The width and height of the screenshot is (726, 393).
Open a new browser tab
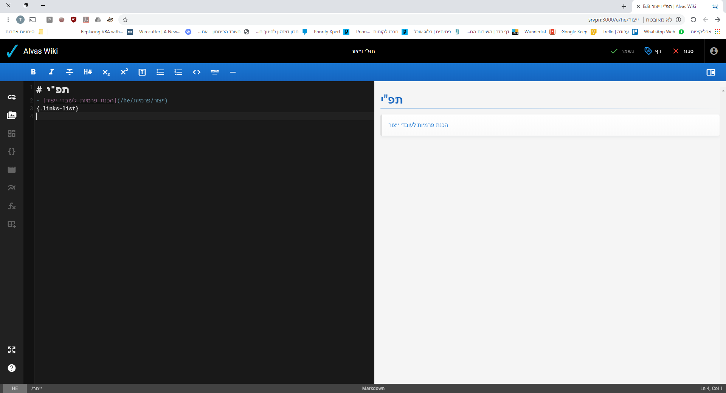point(624,6)
